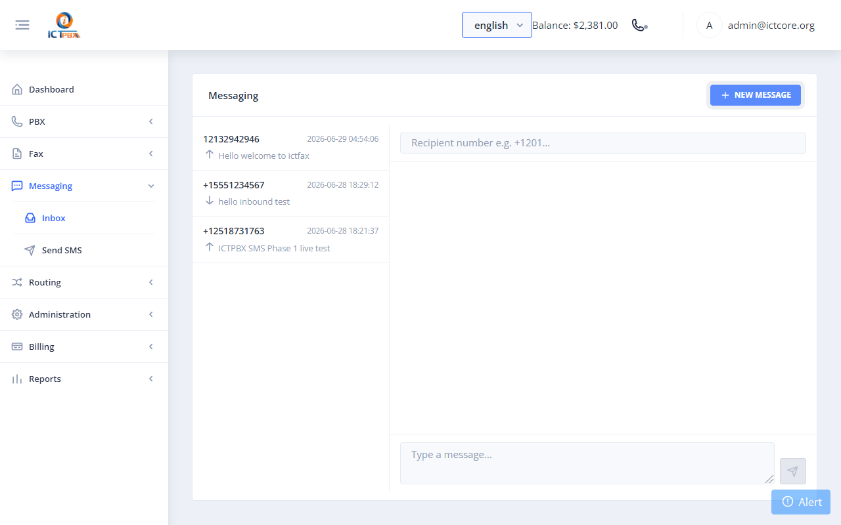Open the Dashboard menu item
This screenshot has width=841, height=525.
point(84,89)
